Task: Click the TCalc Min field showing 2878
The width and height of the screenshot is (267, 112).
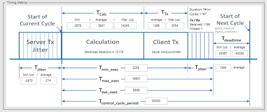Action: pyautogui.click(x=78, y=26)
